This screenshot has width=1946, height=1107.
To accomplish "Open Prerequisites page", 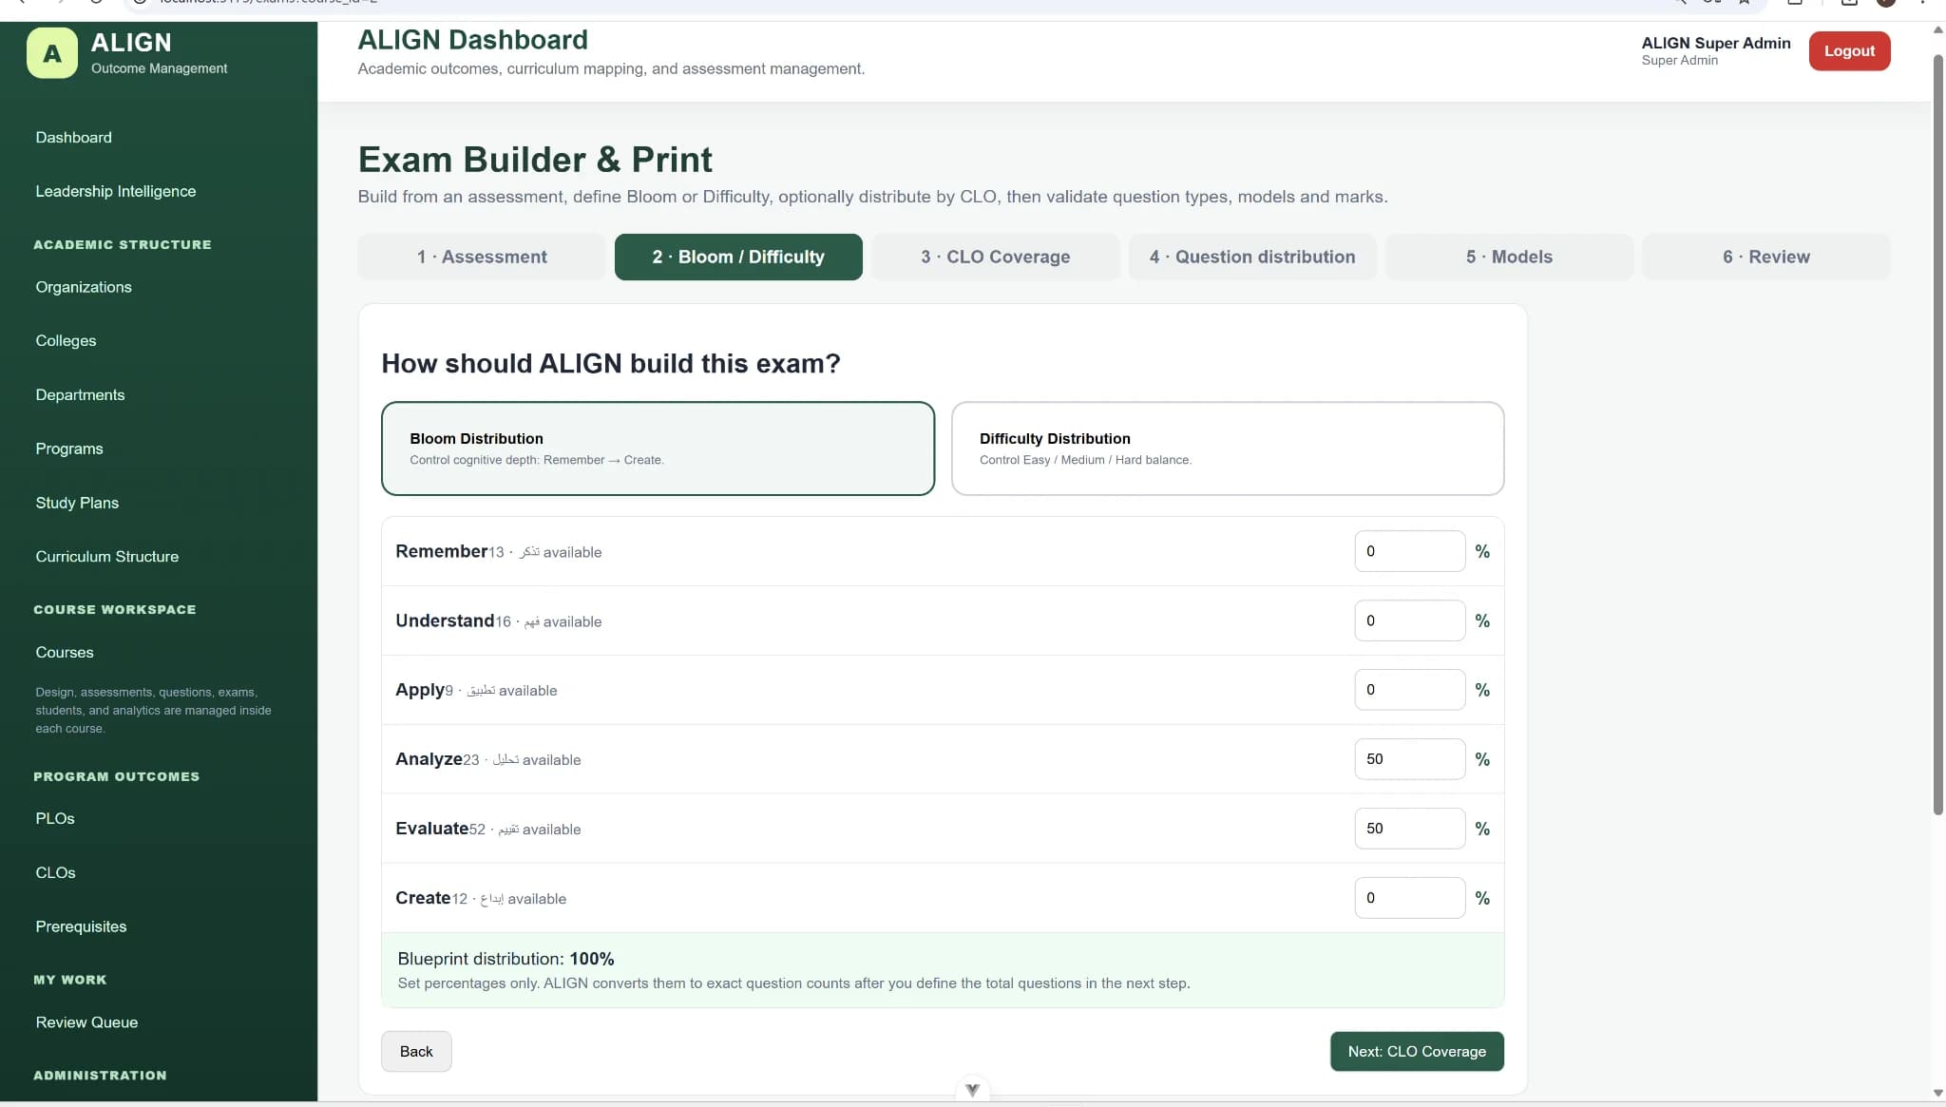I will 81,926.
